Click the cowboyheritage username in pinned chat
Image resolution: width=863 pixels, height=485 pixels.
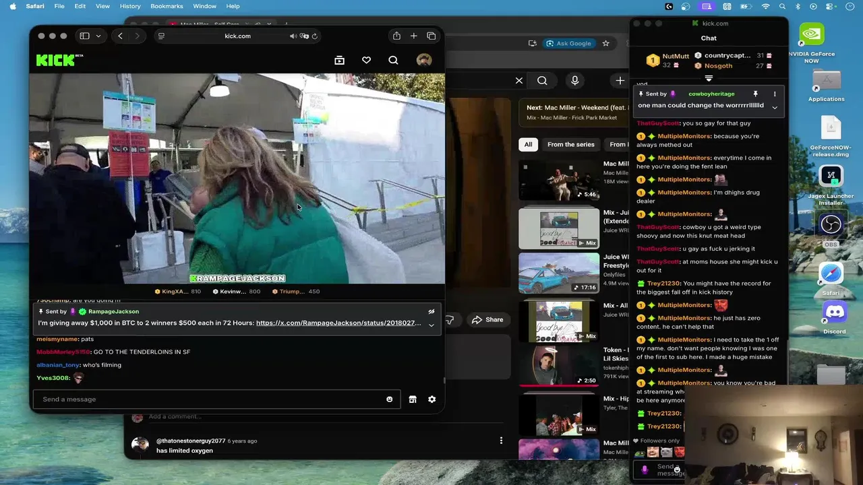pos(711,94)
